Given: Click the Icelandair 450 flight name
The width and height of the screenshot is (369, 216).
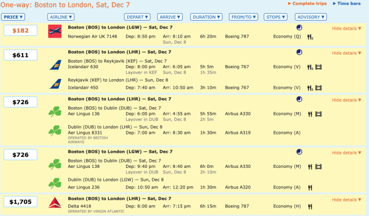Looking at the screenshot, I should point(83,88).
